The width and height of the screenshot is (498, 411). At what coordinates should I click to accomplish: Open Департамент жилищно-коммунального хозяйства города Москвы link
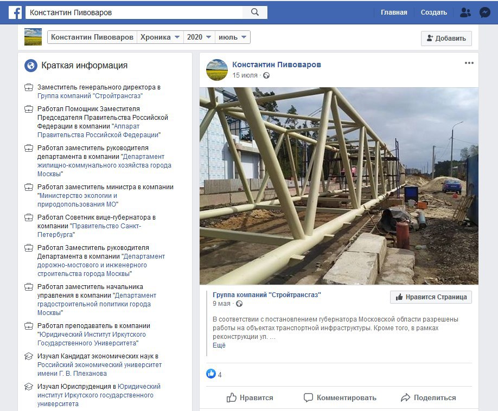pos(104,165)
